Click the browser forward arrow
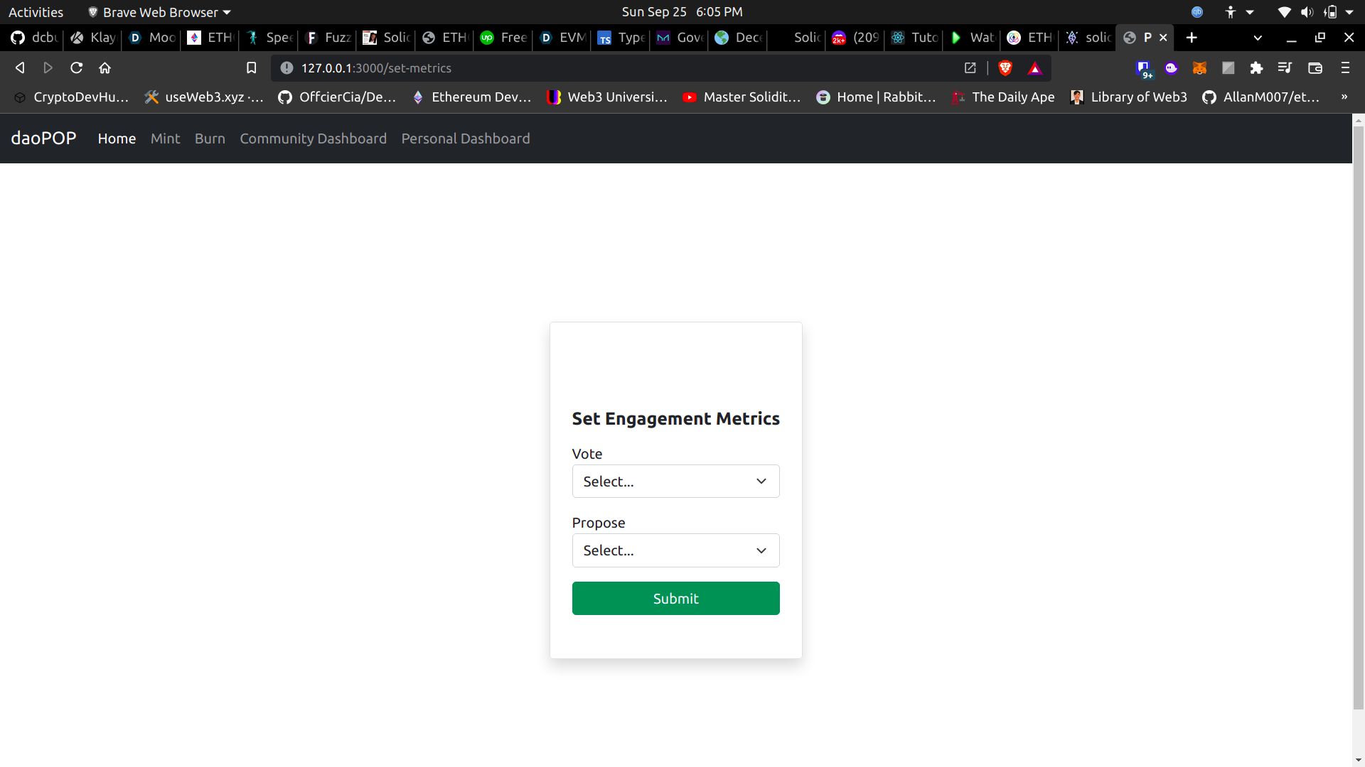Screen dimensions: 1365x767 pos(48,67)
